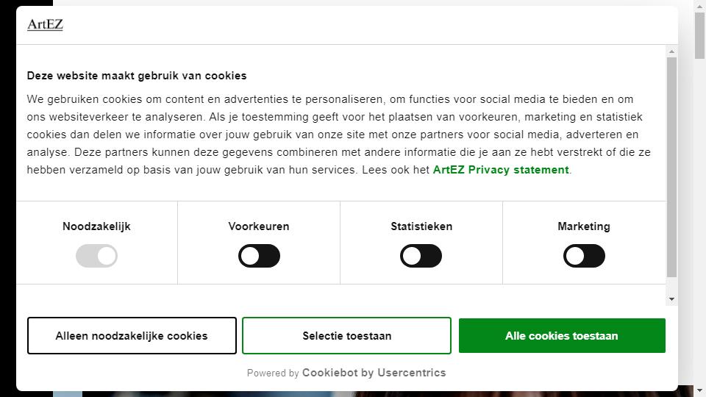The height and width of the screenshot is (397, 706).
Task: Open the Cookiebot by Usercentrics link
Action: (x=374, y=373)
